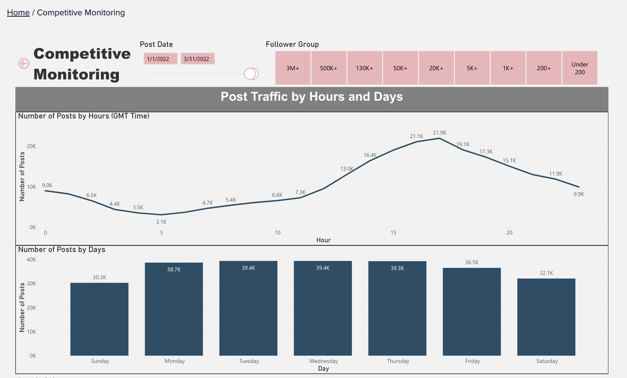
Task: Select the Under 200 follower group
Action: coord(580,68)
